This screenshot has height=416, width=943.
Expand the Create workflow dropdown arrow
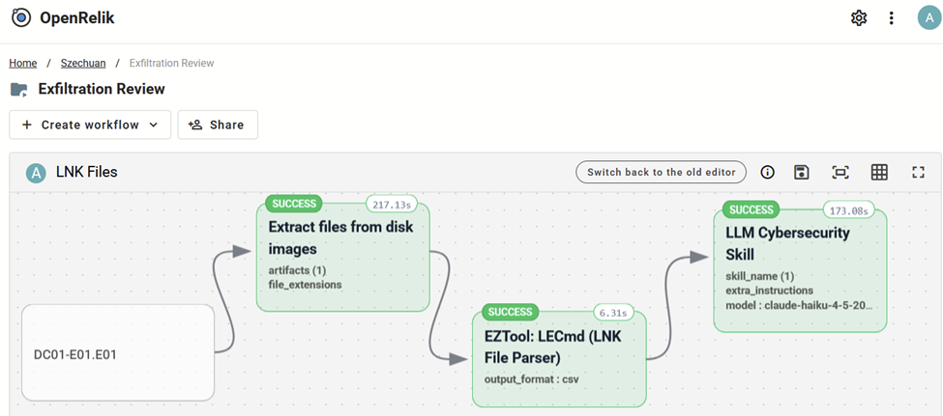154,125
